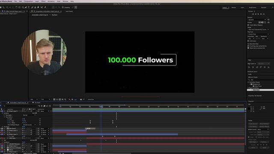Open the Animation menu

pyautogui.click(x=51, y=1)
